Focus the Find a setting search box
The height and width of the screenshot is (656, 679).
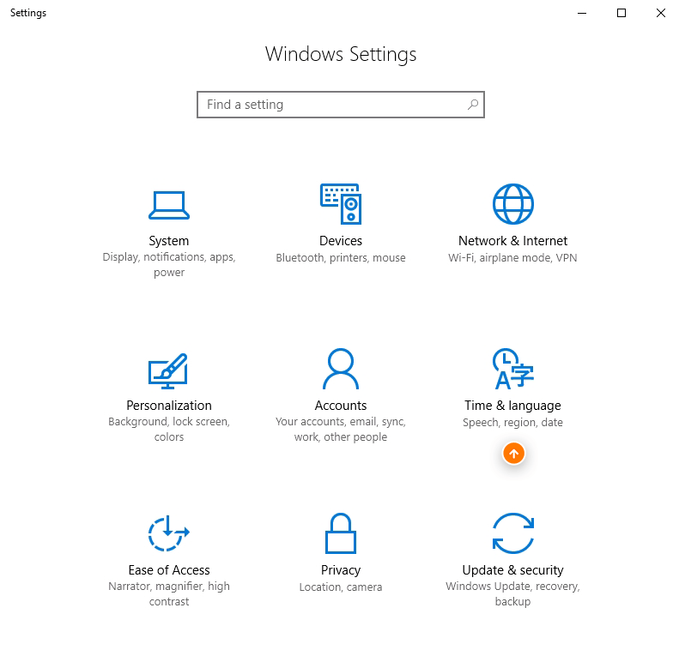click(341, 105)
